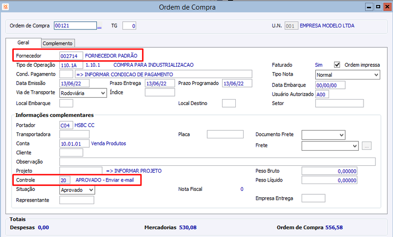The width and height of the screenshot is (393, 237).
Task: Toggle the Ordem impressa checkbox
Action: [337, 65]
